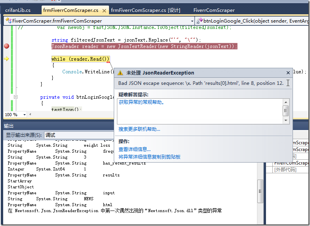The height and width of the screenshot is (226, 310).
Task: Open the FiverrComScraper tab
Action: click(214, 10)
